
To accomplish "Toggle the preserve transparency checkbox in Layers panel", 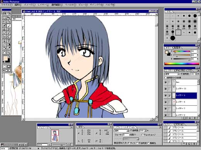I will click(x=165, y=78).
